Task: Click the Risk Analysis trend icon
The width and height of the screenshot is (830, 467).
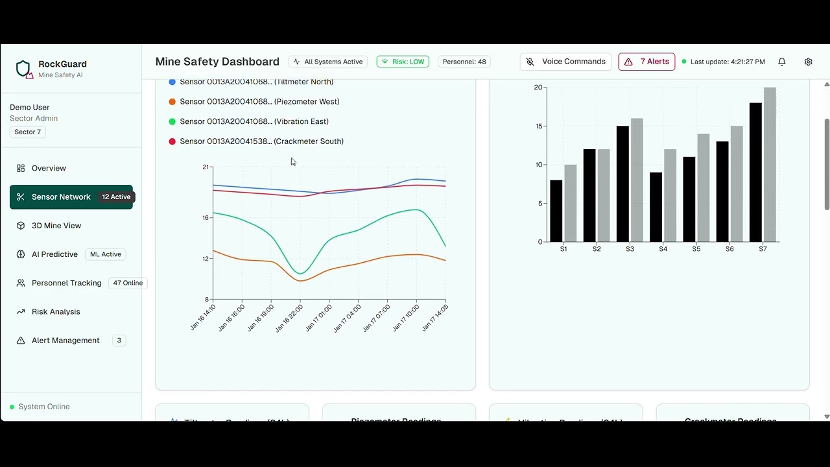Action: point(21,312)
